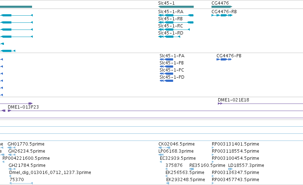Select Dmel_dig_013016_0712_1237.3prime label
This screenshot has height=185, width=303.
[50, 173]
